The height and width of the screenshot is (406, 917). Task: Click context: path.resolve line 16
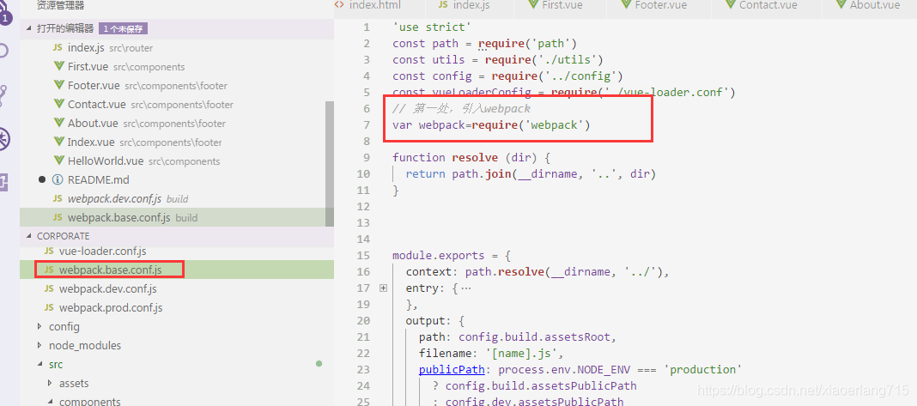537,272
